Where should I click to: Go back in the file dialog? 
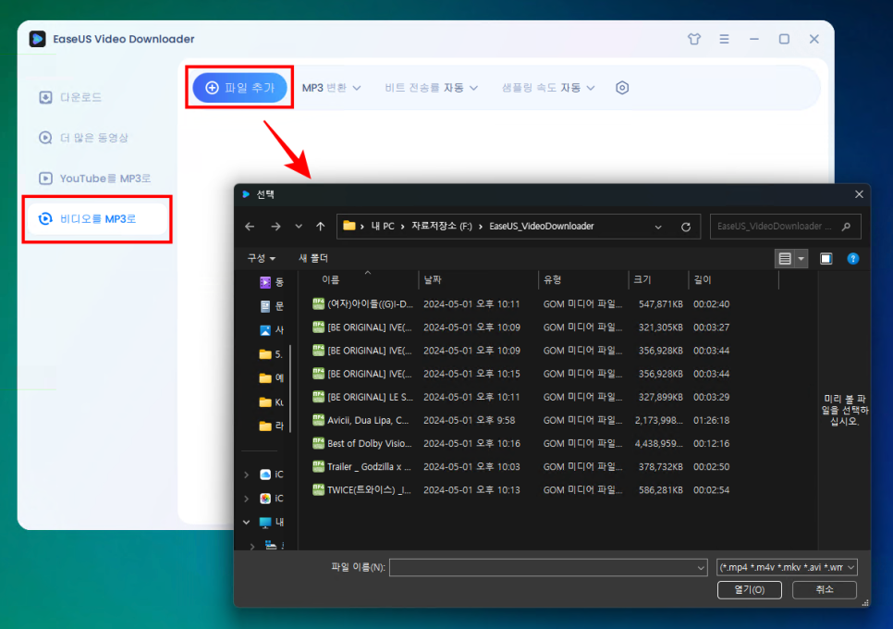(250, 227)
